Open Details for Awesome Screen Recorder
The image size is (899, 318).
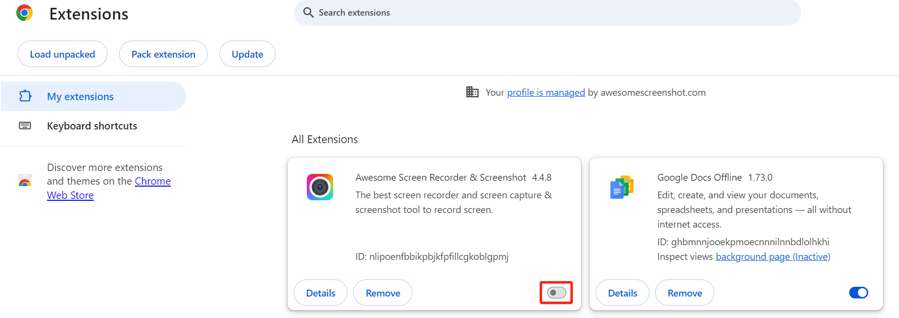tap(321, 293)
